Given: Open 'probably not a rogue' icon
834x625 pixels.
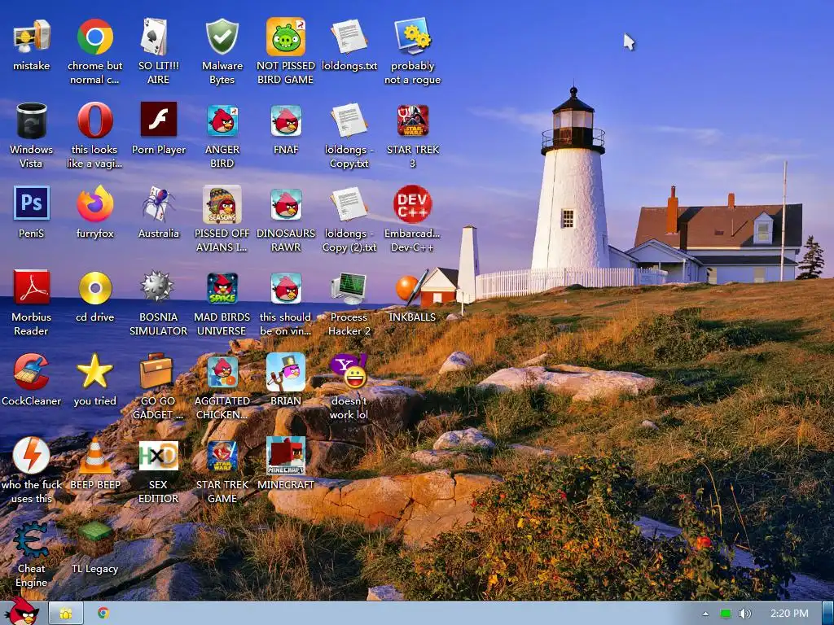Looking at the screenshot, I should click(413, 37).
